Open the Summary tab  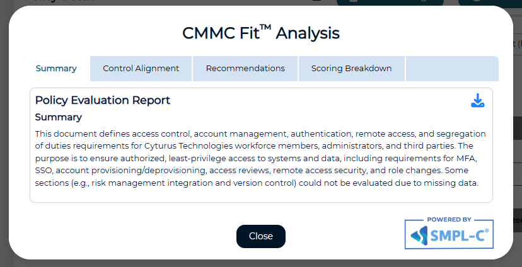point(56,69)
